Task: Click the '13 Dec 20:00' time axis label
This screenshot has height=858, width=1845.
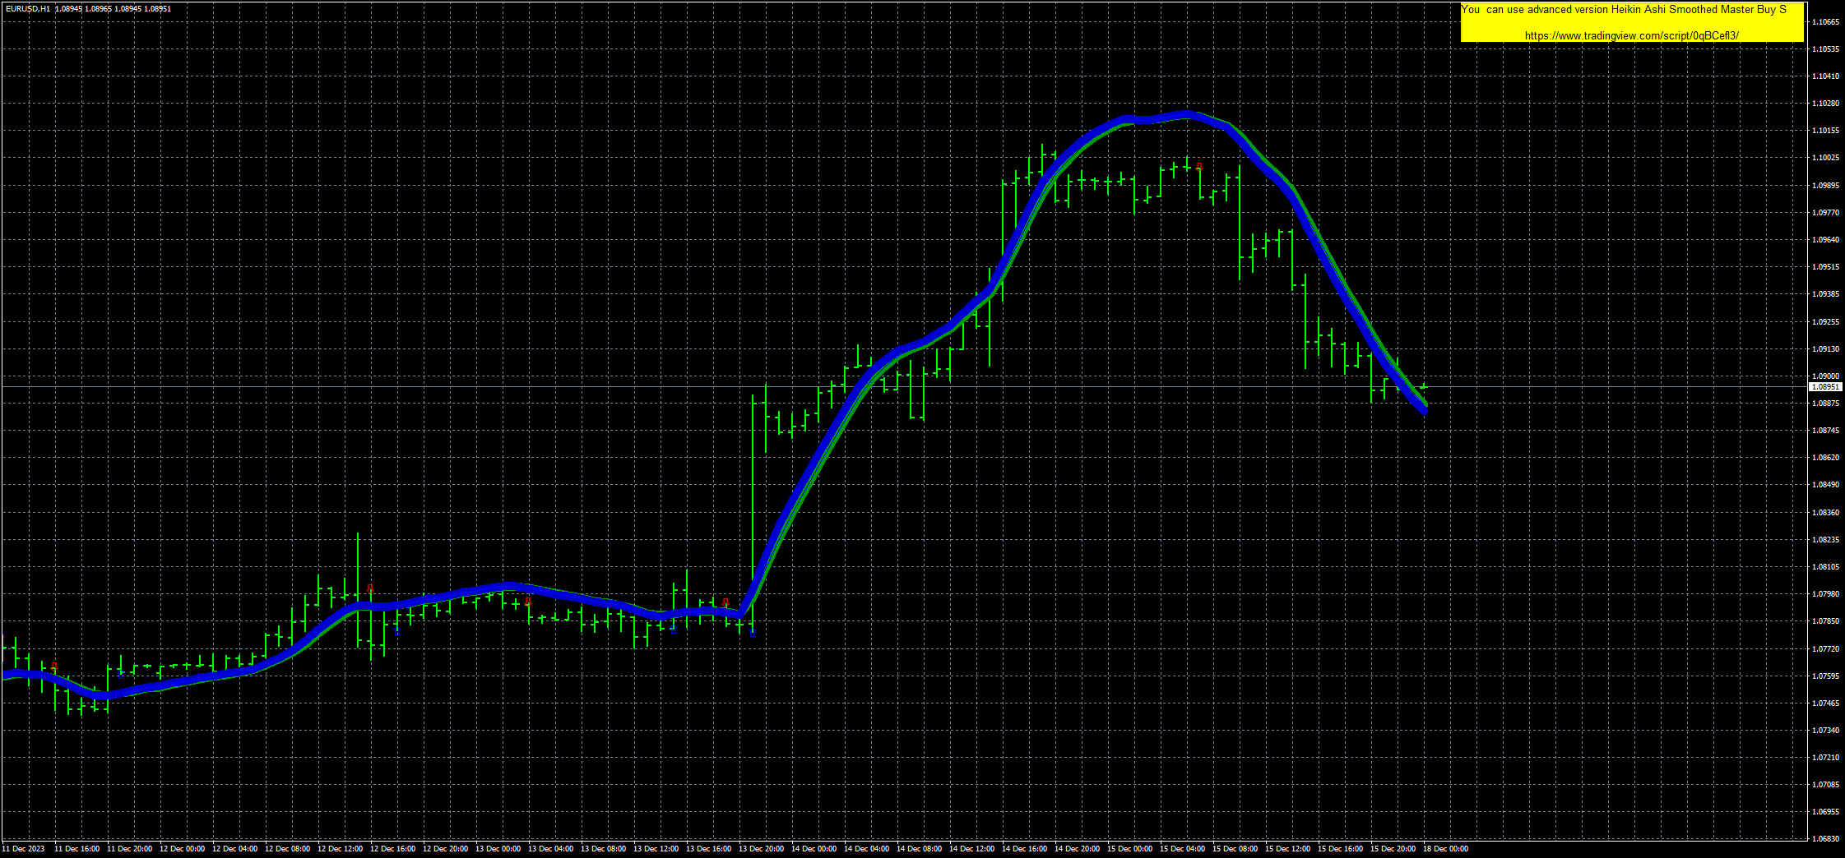Action: click(761, 849)
